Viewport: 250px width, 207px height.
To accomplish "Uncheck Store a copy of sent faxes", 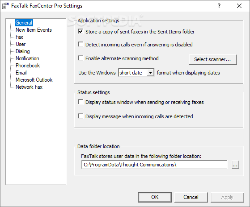I will coord(81,31).
